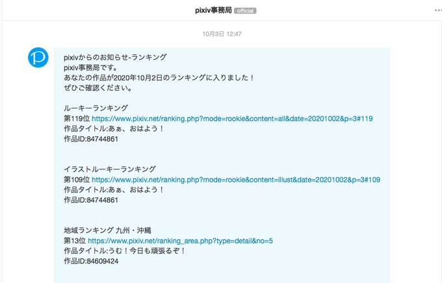Click the timestamp 10月3日 12:47

[x=222, y=34]
